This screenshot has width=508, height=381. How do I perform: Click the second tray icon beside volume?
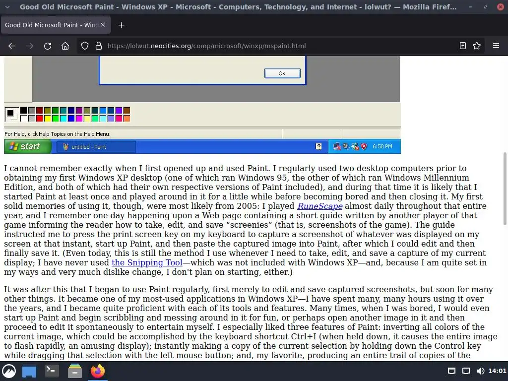(x=466, y=371)
